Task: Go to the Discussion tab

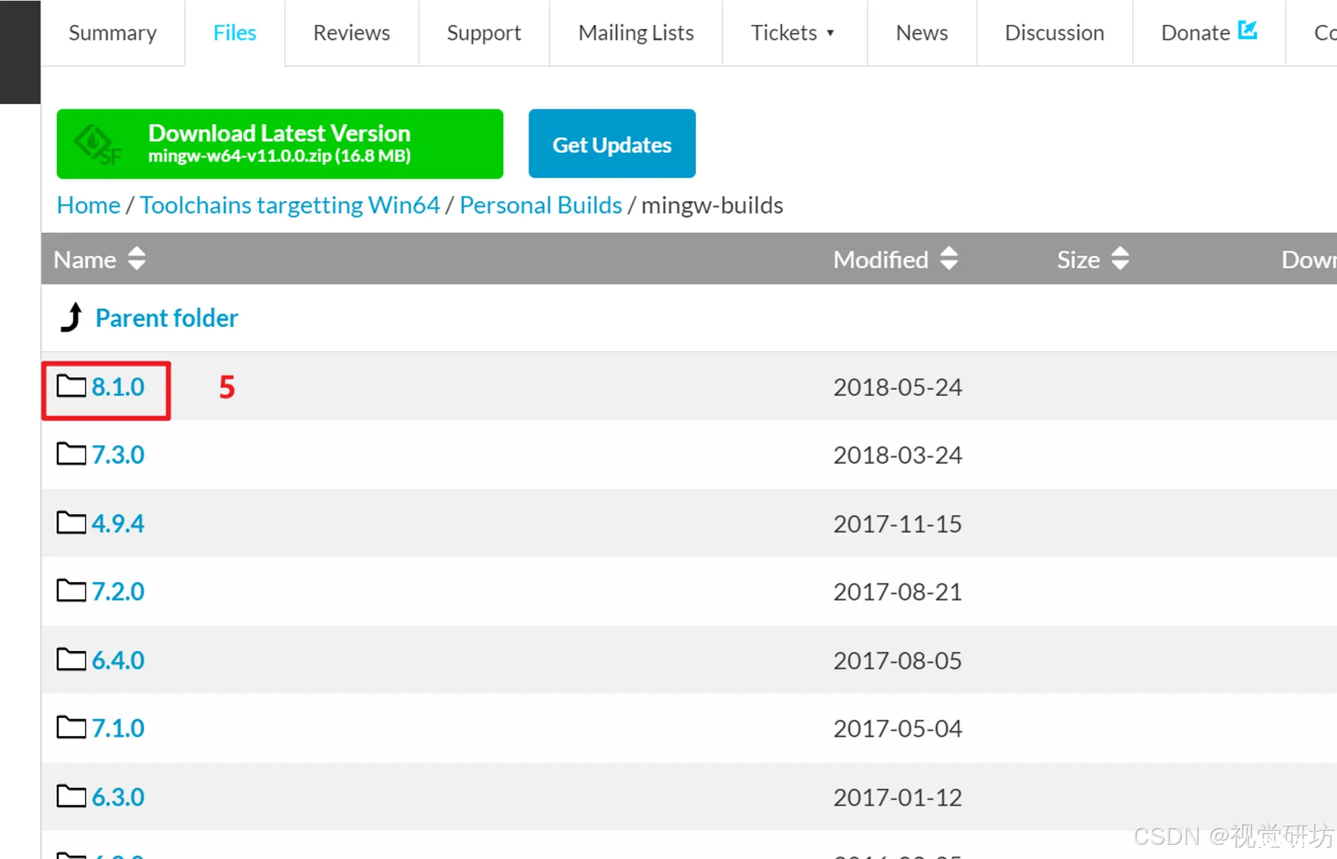Action: tap(1054, 32)
